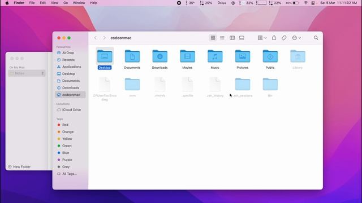Open the Action (ellipsis) menu

click(296, 38)
